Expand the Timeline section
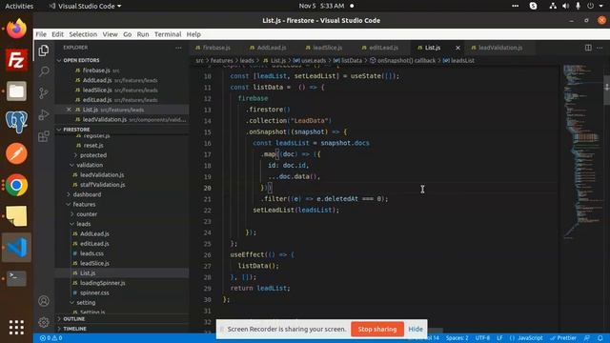Viewport: 610px width, 343px height. click(x=74, y=329)
